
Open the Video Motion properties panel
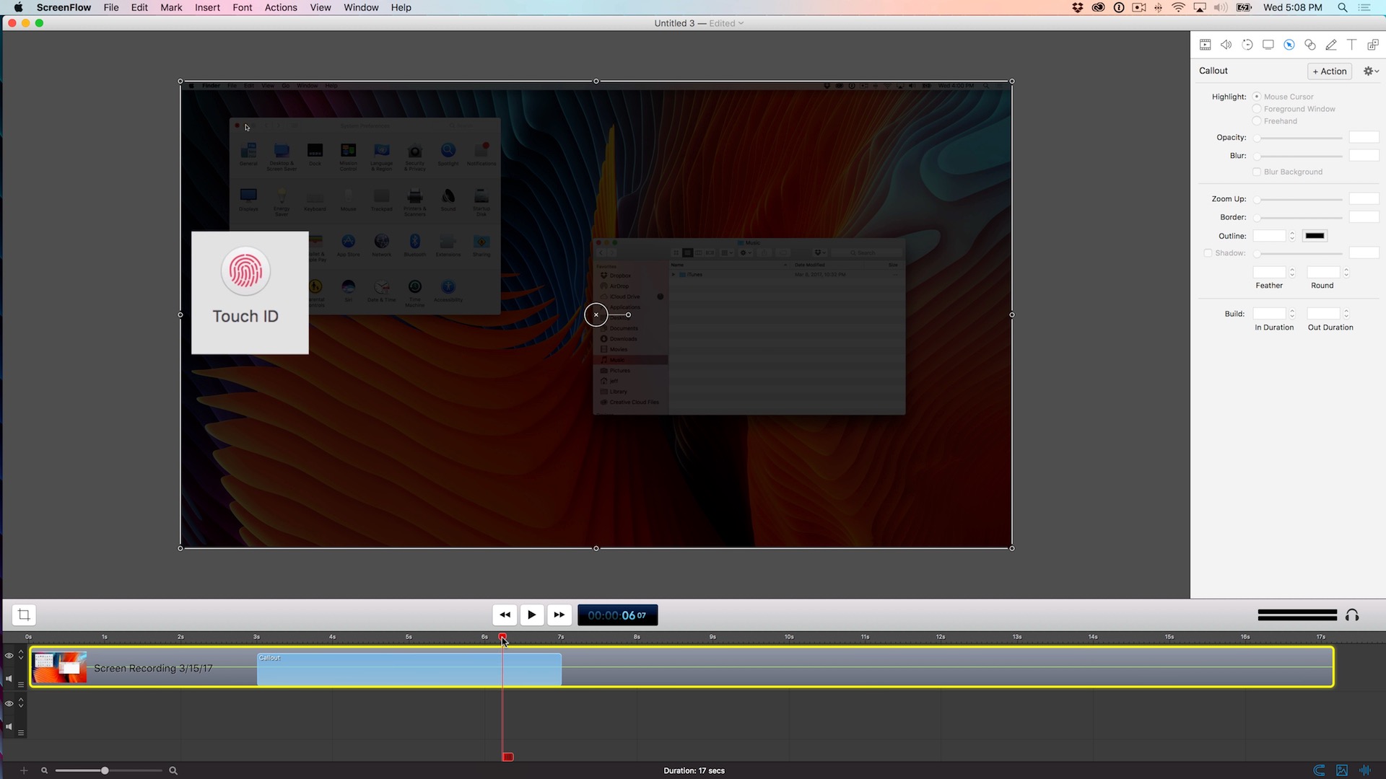(x=1247, y=44)
